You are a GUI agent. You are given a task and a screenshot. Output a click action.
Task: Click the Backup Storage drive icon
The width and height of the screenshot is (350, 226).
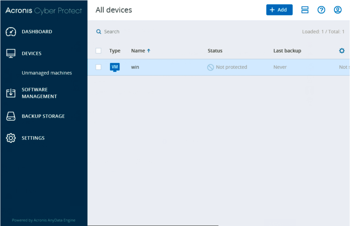(x=11, y=116)
